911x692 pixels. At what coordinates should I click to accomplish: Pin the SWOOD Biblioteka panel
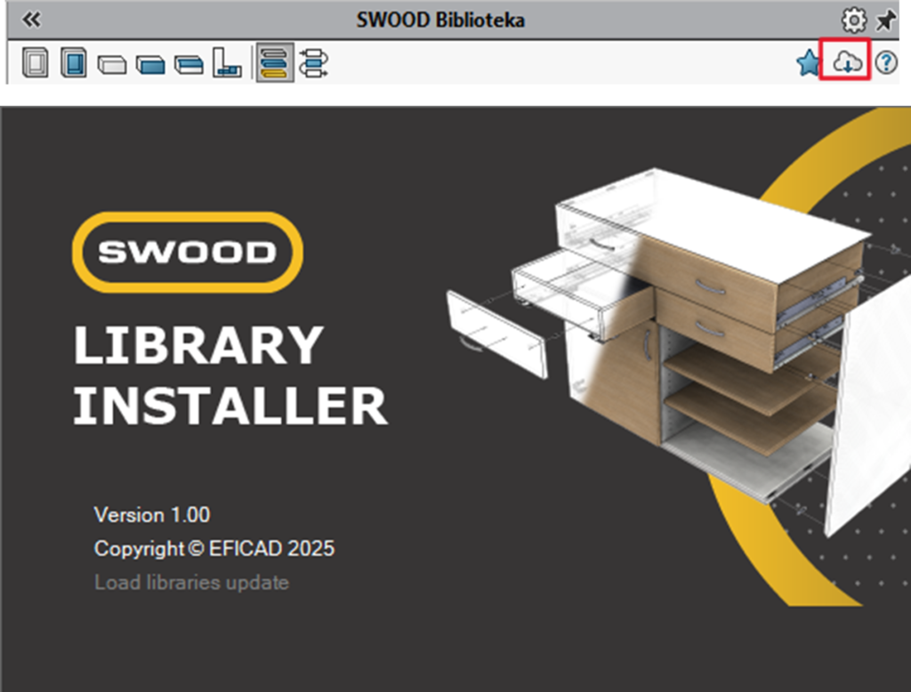point(886,20)
